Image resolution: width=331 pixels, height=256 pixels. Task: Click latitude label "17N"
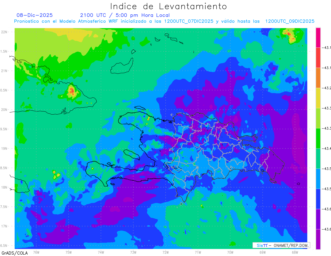click(5, 226)
